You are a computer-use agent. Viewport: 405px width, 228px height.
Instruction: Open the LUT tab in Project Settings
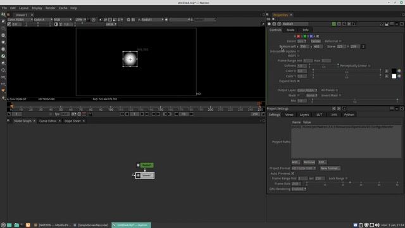pyautogui.click(x=319, y=115)
